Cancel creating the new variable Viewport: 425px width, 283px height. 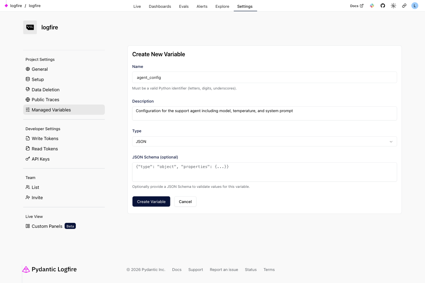pos(185,202)
